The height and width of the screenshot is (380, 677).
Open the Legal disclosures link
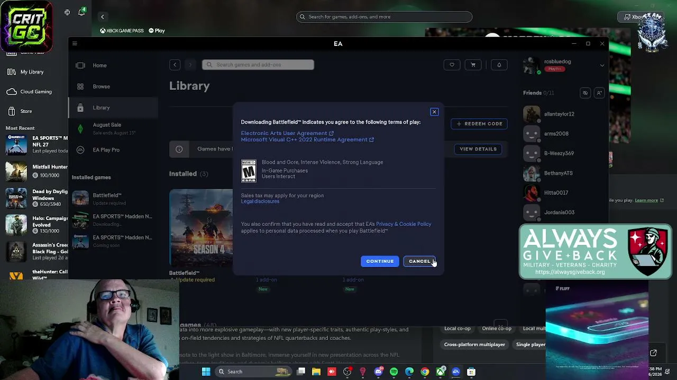[x=260, y=202]
